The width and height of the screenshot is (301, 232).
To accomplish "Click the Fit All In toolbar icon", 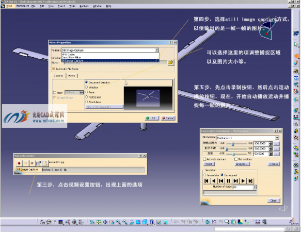I will point(99,222).
